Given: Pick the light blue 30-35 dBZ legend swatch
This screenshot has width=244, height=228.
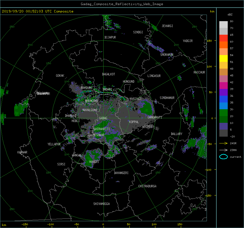Looking at the screenshot, I should (223, 106).
